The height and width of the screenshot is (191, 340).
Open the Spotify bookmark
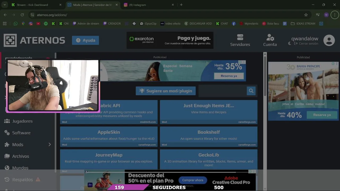pyautogui.click(x=46, y=24)
